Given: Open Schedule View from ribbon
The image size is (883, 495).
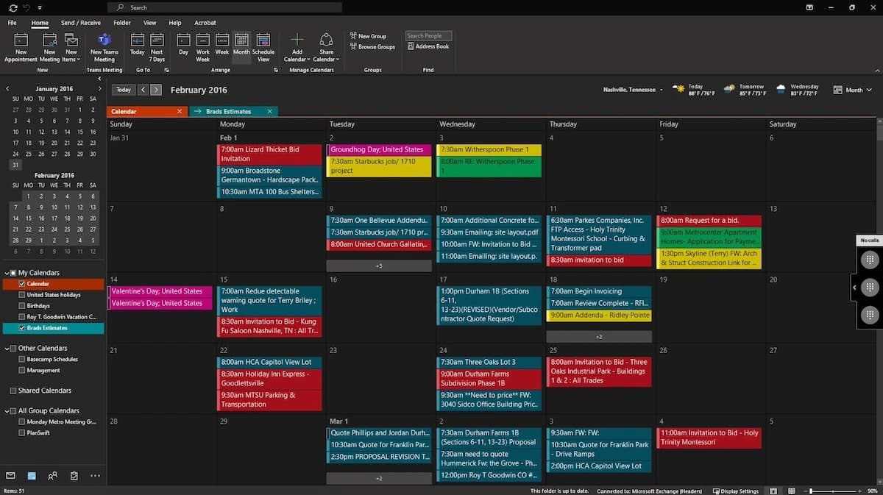Looking at the screenshot, I should [x=263, y=40].
